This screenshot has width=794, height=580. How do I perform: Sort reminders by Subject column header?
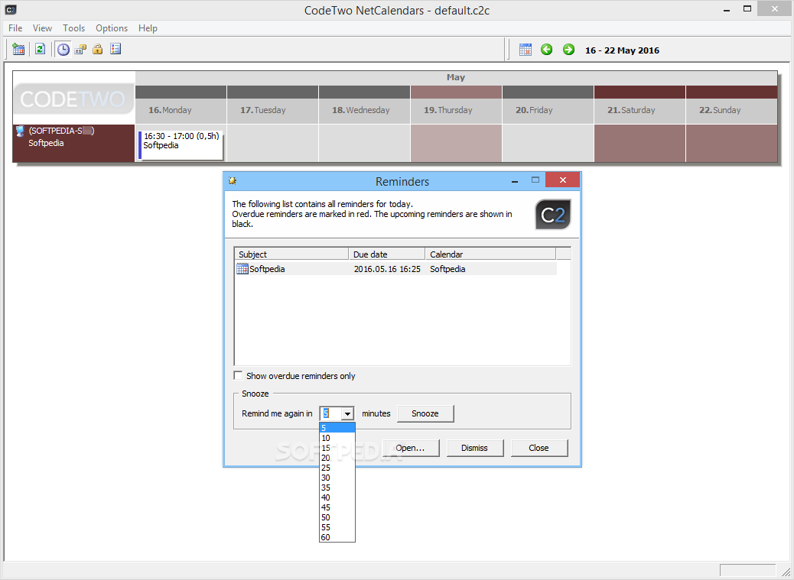pyautogui.click(x=291, y=254)
